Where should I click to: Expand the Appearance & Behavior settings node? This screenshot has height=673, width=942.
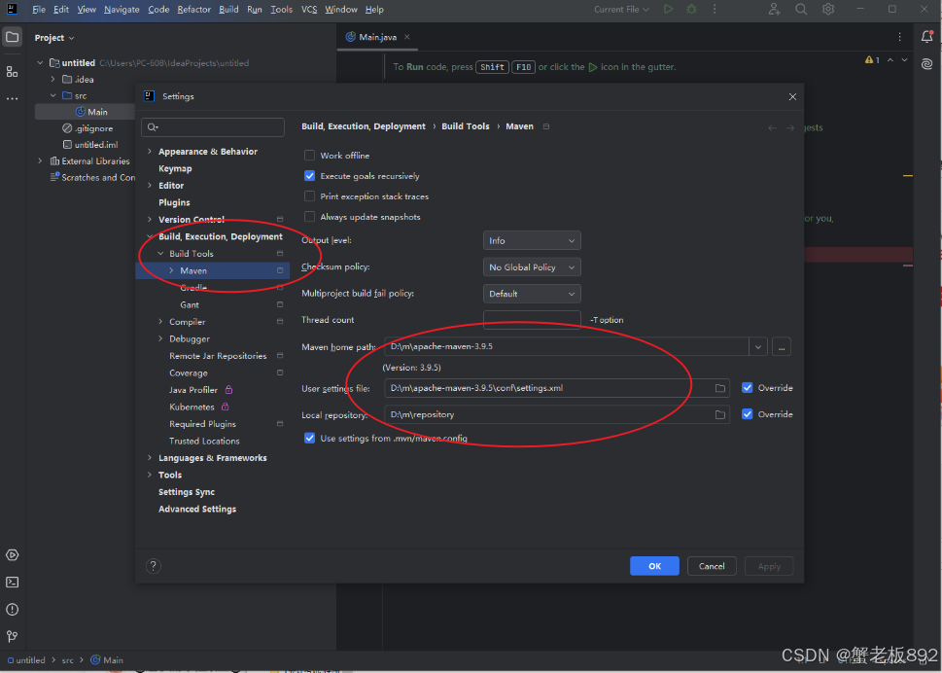point(150,152)
